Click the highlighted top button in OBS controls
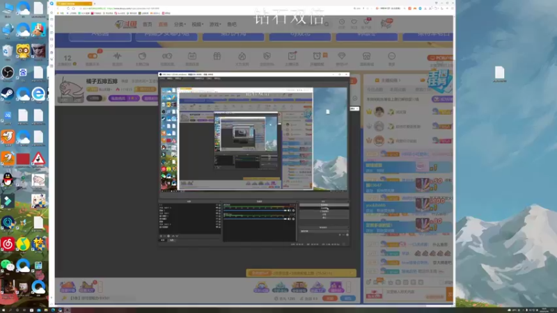 pos(324,205)
